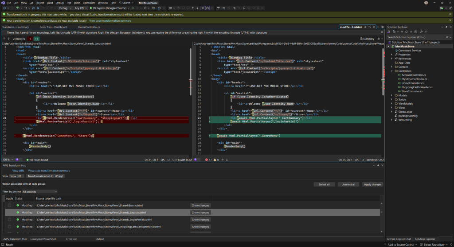Open View code transformation summary link in notification bar

point(110,20)
